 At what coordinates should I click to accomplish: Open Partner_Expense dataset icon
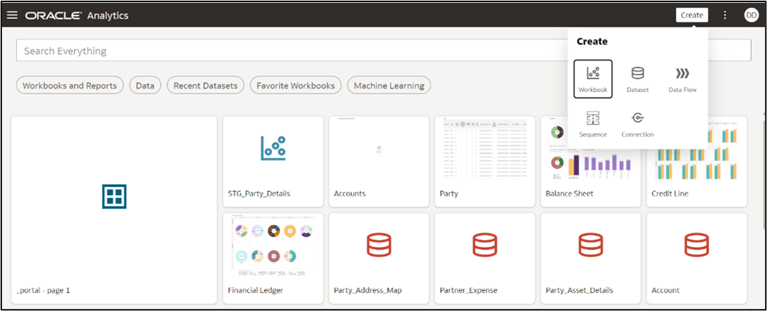pyautogui.click(x=484, y=245)
